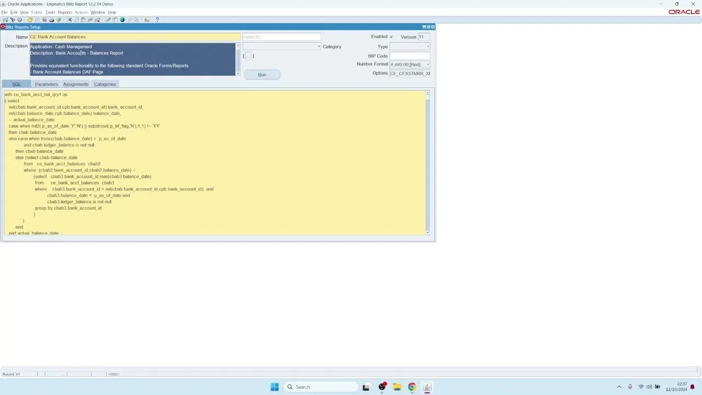Viewport: 702px width, 395px height.
Task: Open File Explorer from the taskbar
Action: [x=397, y=387]
